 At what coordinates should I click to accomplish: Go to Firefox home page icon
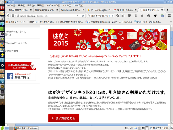click(142, 16)
